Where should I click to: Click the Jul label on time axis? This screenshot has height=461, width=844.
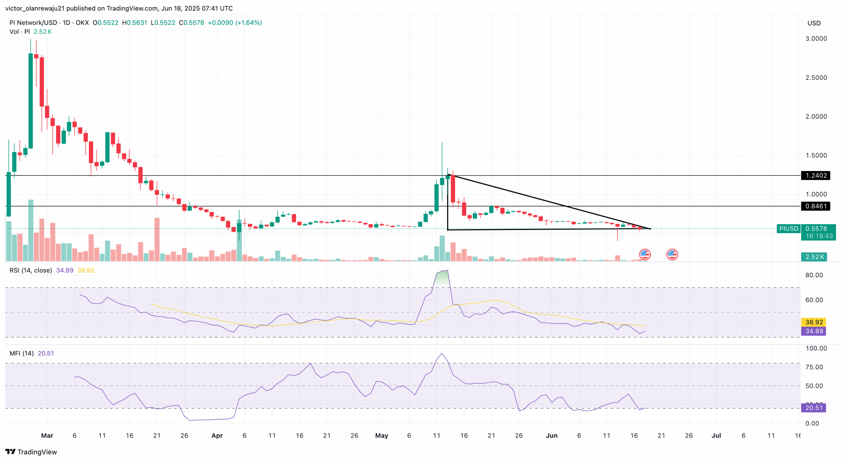tap(716, 436)
